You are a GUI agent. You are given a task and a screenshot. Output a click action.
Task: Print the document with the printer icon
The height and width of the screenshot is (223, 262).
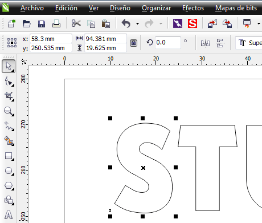click(56, 23)
